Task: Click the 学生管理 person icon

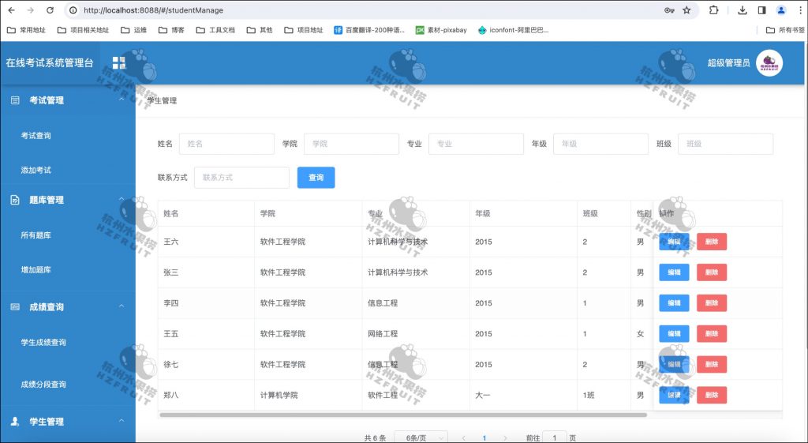Action: click(x=16, y=422)
